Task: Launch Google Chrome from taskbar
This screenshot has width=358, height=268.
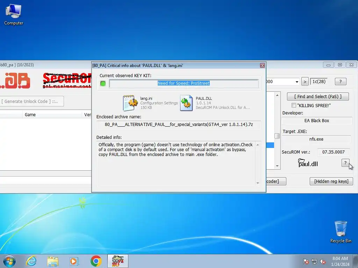Action: 96,261
